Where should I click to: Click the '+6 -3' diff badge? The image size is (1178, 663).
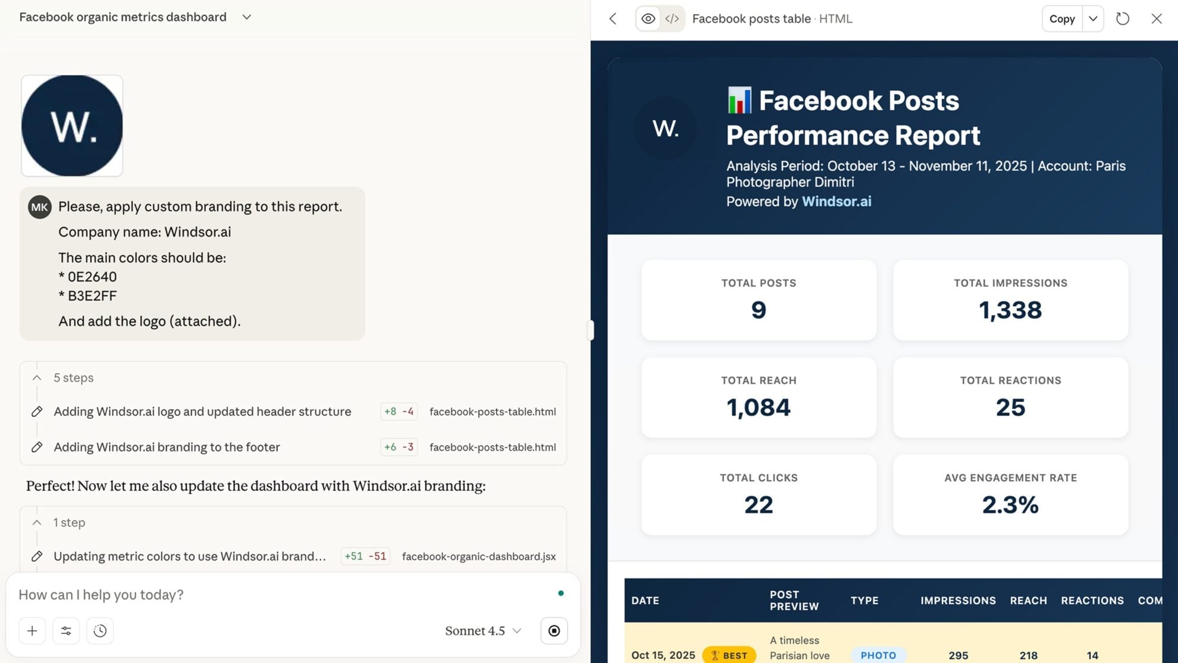pyautogui.click(x=399, y=447)
